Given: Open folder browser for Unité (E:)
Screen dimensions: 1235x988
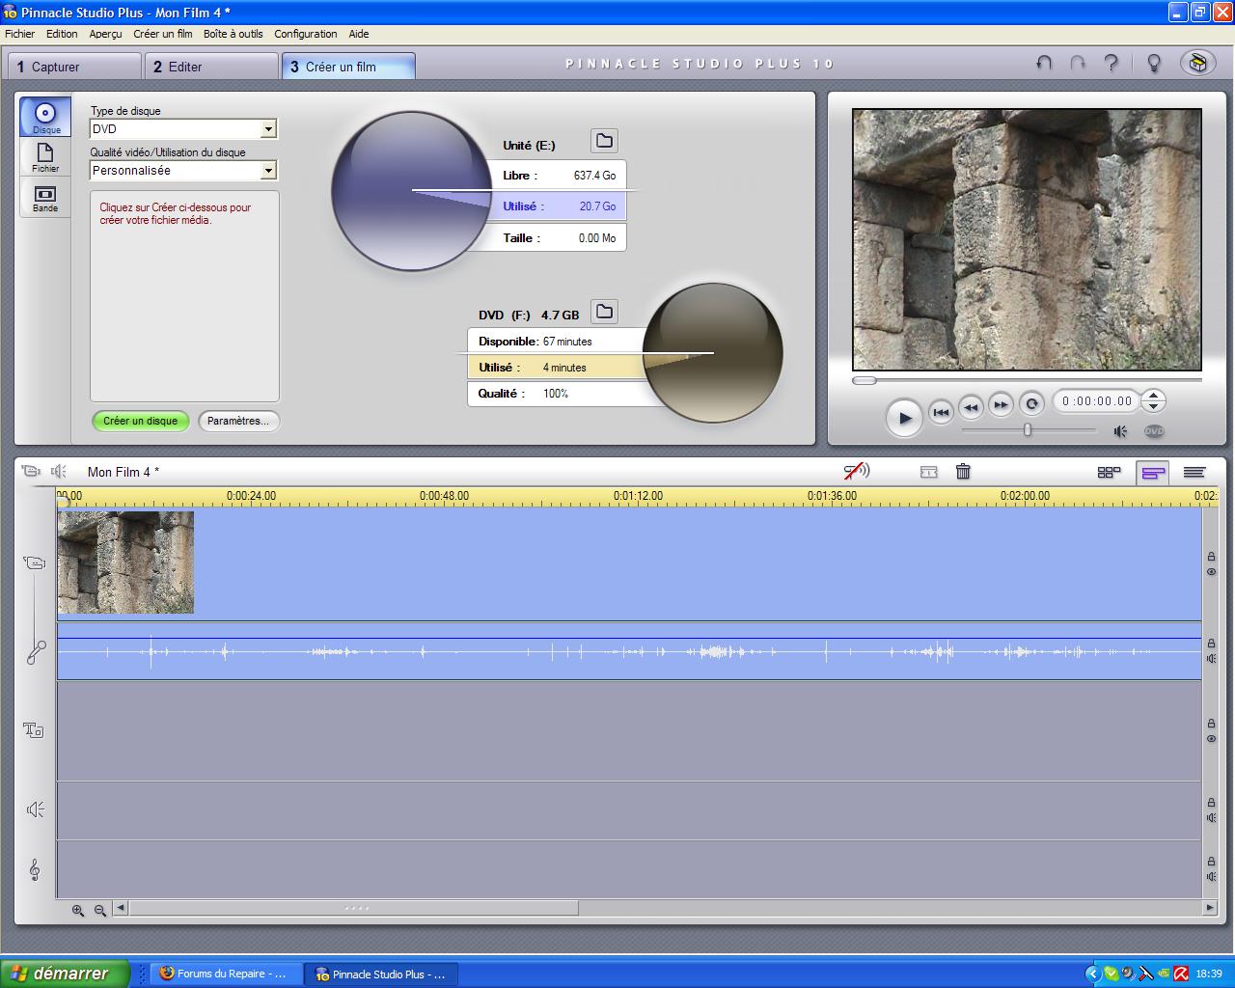Looking at the screenshot, I should (604, 141).
